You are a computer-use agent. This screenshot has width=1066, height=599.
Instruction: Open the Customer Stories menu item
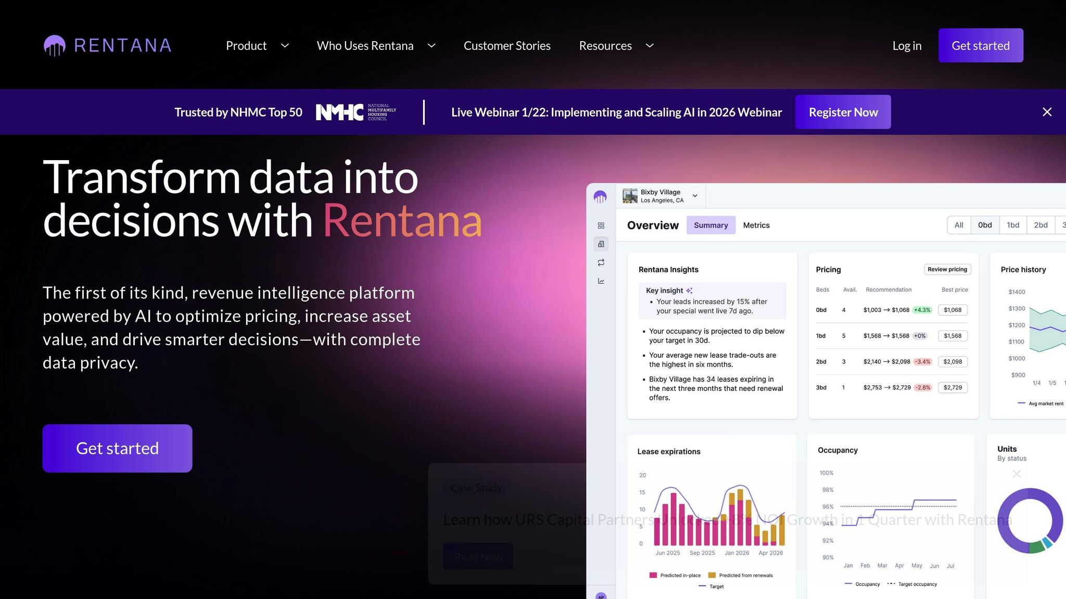coord(507,46)
